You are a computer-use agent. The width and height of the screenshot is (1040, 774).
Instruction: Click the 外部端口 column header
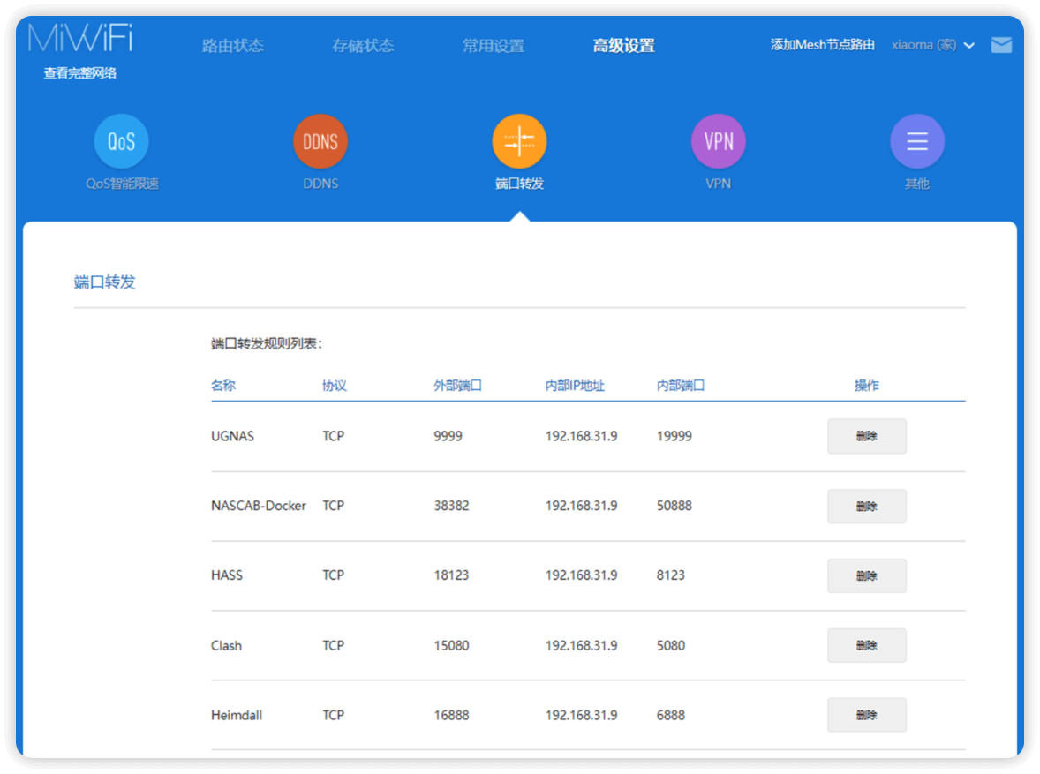[x=457, y=386]
